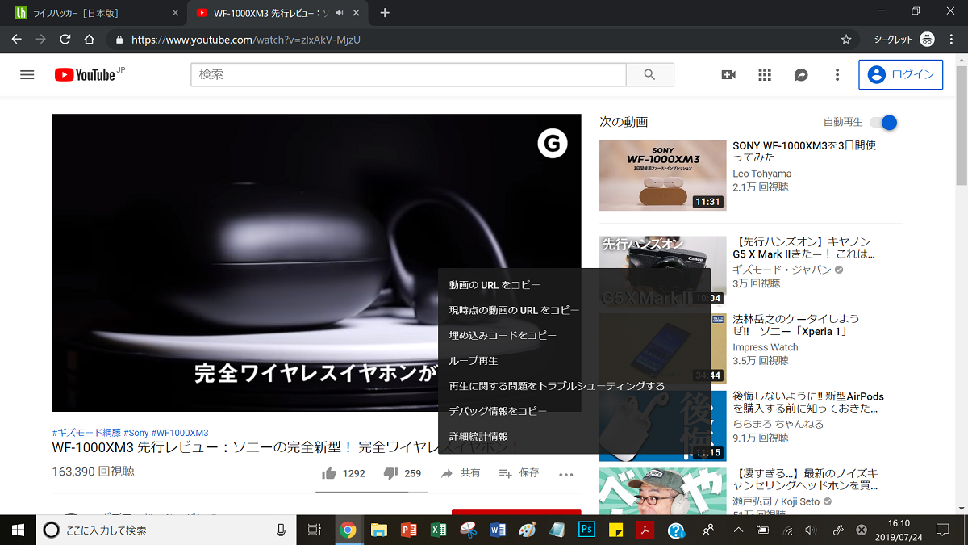Open Excel from the taskbar
968x545 pixels.
439,530
